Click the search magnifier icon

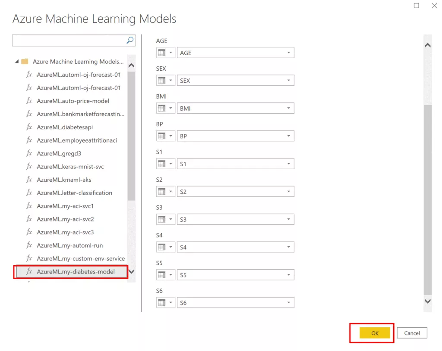pyautogui.click(x=130, y=40)
